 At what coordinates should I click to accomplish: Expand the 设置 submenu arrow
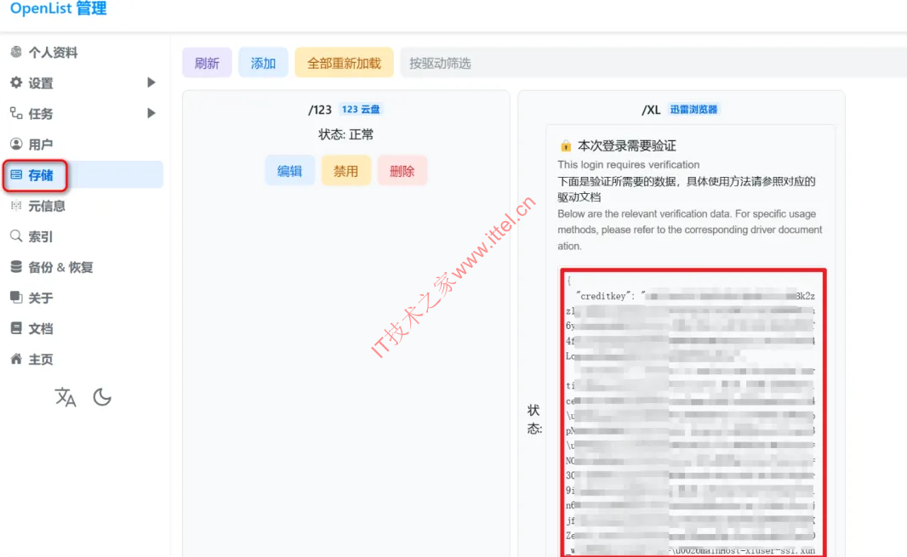coord(151,82)
